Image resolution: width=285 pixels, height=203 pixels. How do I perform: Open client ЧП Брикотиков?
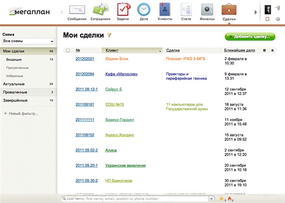pyautogui.click(x=119, y=181)
